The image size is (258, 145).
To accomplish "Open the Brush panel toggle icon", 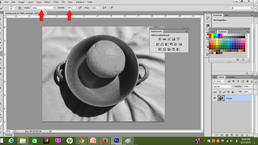I will tap(20, 8).
